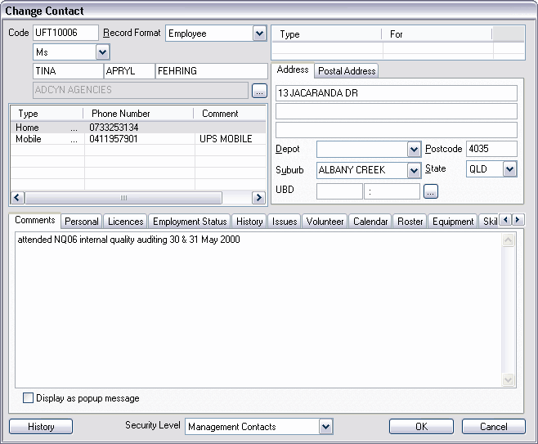Open the Employment Status tab
The image size is (538, 444).
click(190, 222)
